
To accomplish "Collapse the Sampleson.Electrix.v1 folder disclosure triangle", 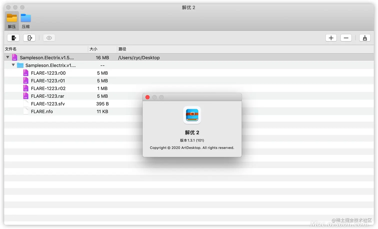I will 13,65.
